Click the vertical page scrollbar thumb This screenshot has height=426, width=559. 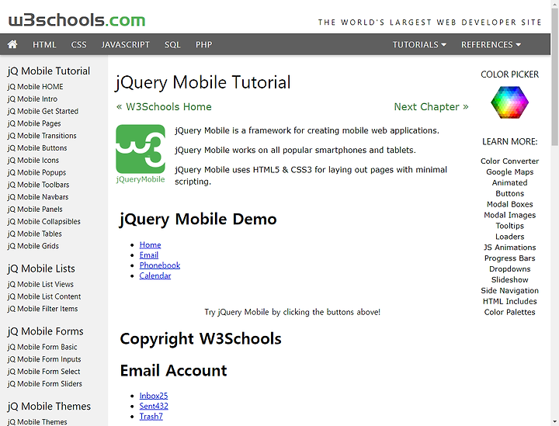point(554,77)
